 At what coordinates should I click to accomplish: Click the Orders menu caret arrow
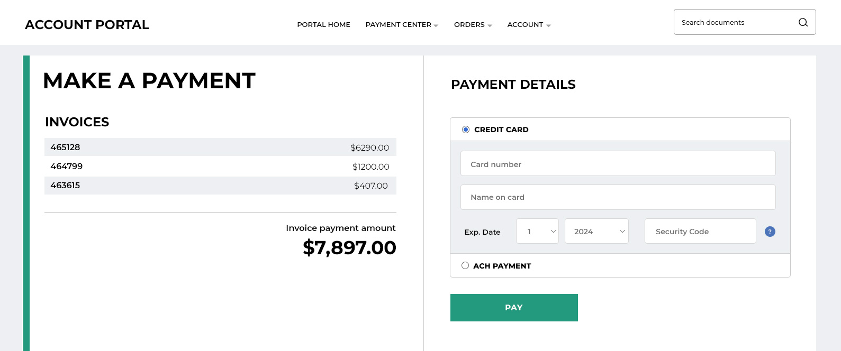pos(490,25)
